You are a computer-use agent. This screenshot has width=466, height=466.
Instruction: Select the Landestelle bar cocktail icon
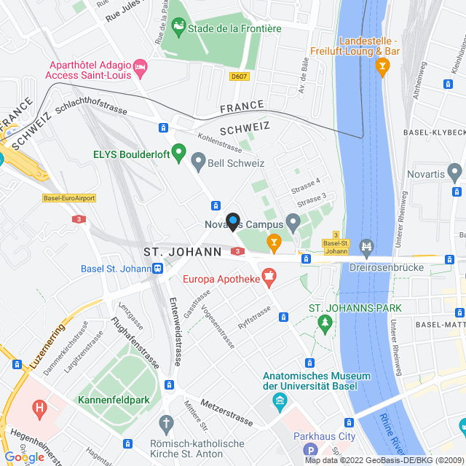[382, 68]
